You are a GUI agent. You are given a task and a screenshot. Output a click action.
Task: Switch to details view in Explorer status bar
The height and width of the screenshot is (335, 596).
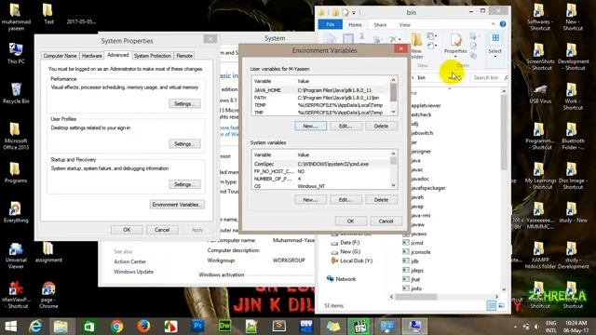(492, 305)
